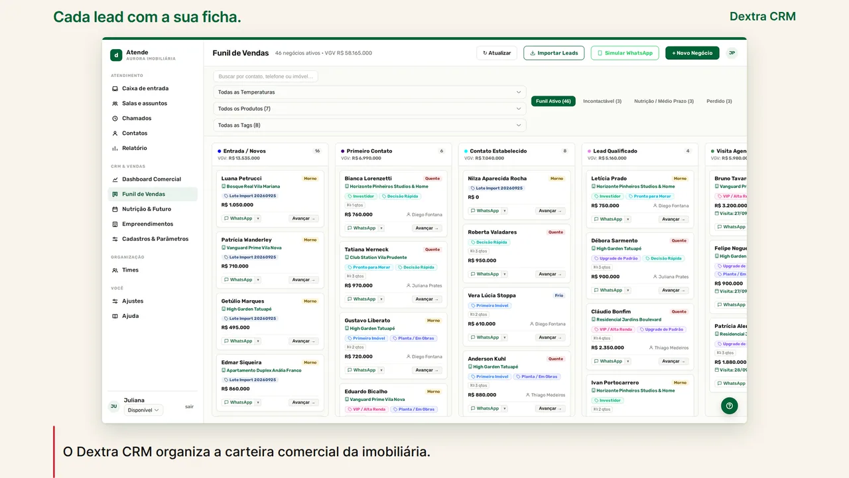Click Lote Import 20260925 tag on Nilza
The image size is (849, 478).
tap(497, 188)
